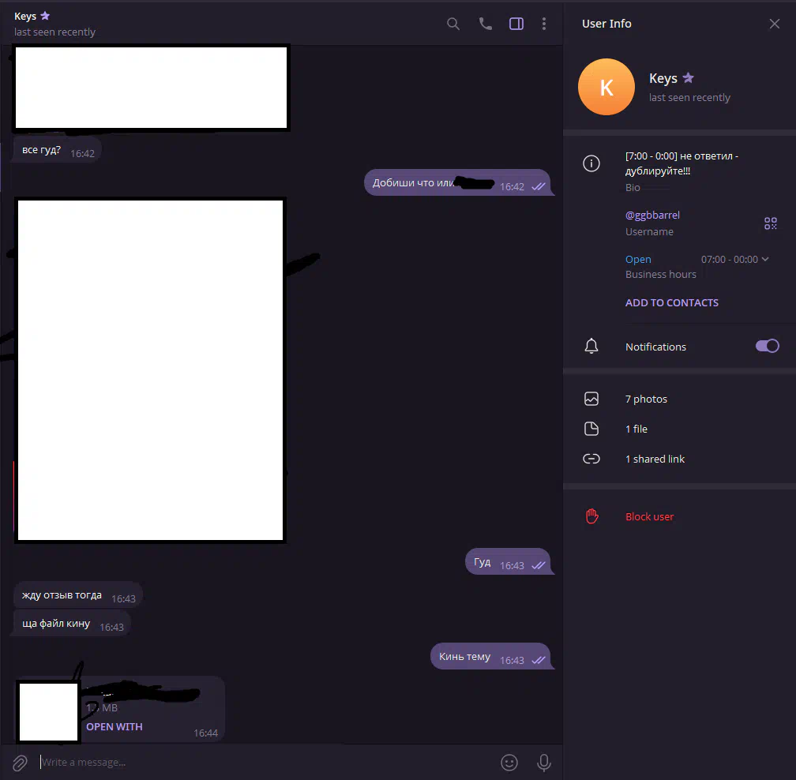Open the three-dot chat menu
This screenshot has height=780, width=796.
pyautogui.click(x=543, y=24)
